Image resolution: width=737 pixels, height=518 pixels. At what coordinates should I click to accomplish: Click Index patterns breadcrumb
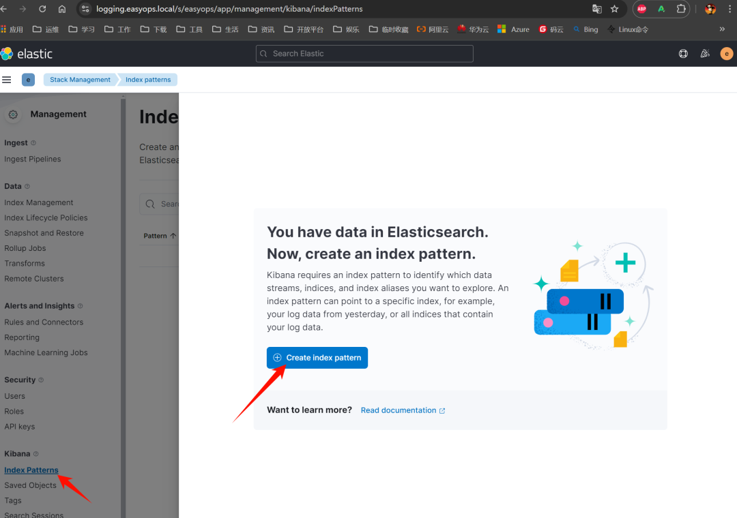tap(148, 80)
